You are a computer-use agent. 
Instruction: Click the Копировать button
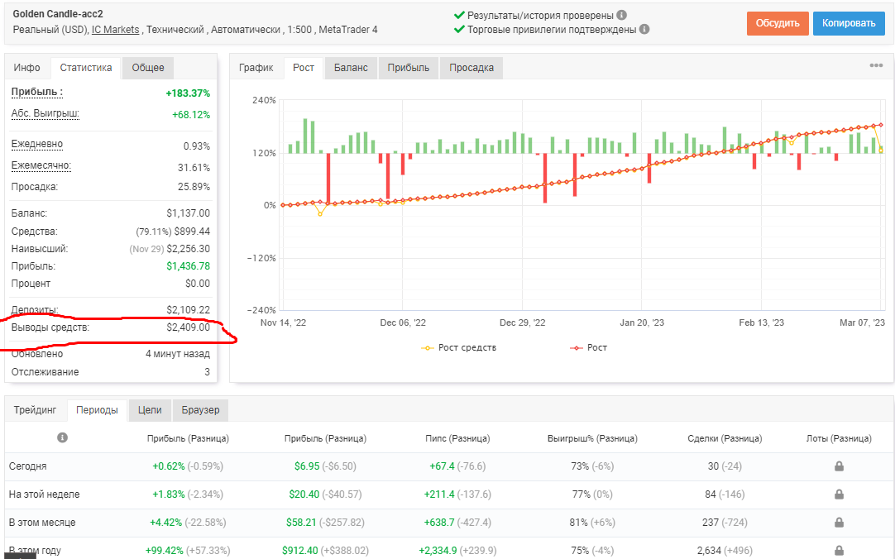849,23
